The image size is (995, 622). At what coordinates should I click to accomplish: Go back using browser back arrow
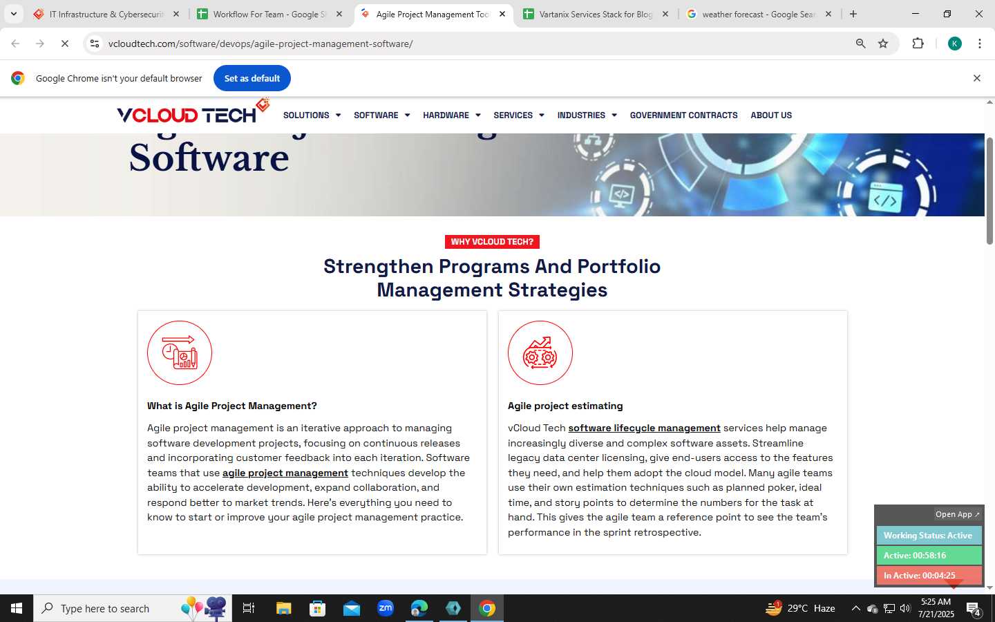[15, 44]
